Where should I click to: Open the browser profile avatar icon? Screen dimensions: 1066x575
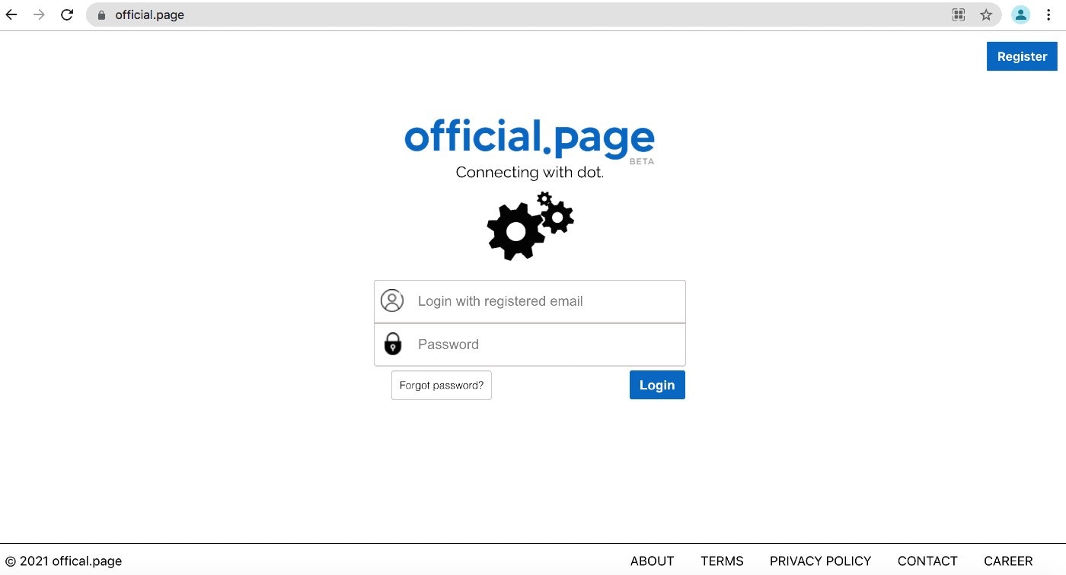(1020, 14)
